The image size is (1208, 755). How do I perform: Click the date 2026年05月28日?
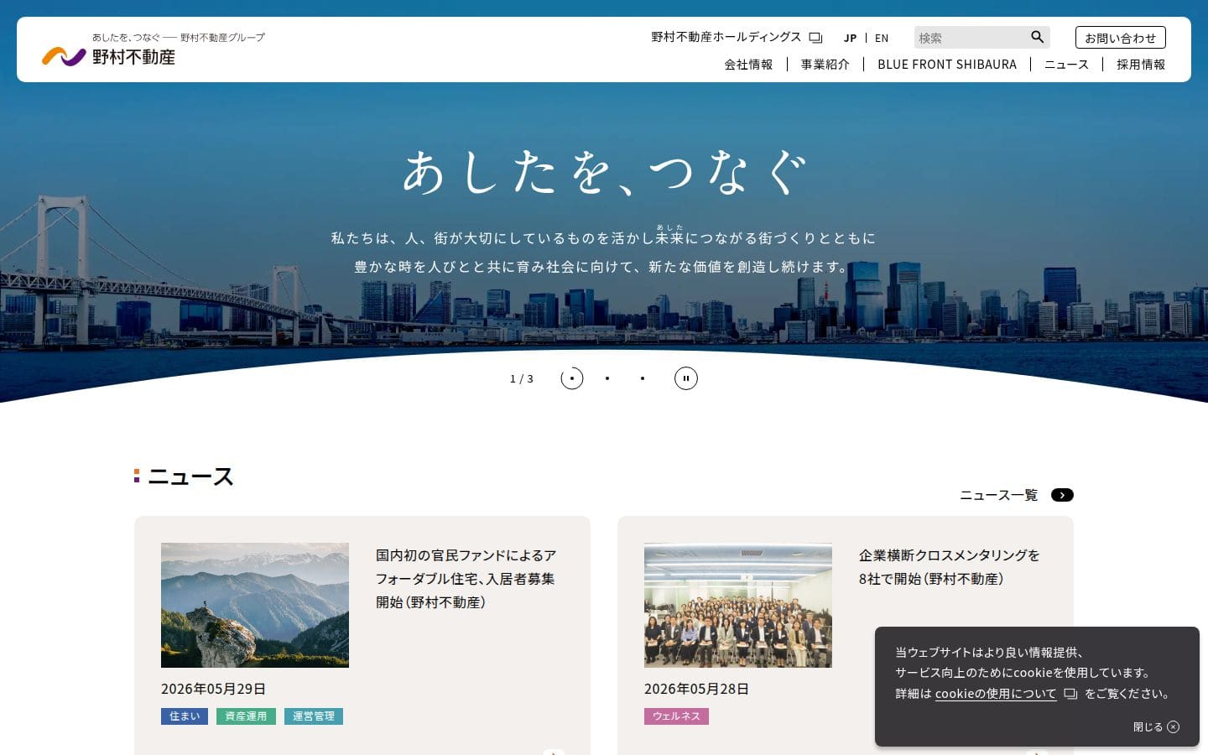coord(696,689)
